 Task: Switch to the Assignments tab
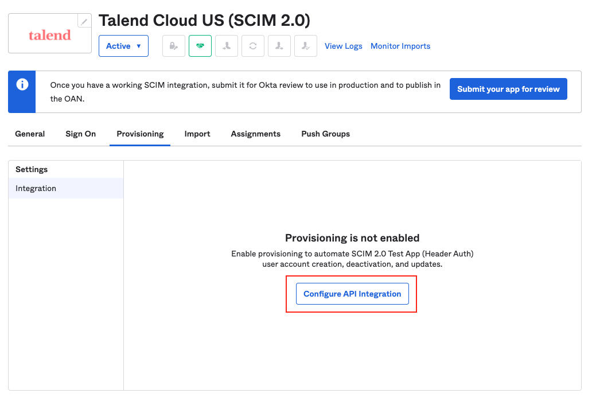pos(255,134)
